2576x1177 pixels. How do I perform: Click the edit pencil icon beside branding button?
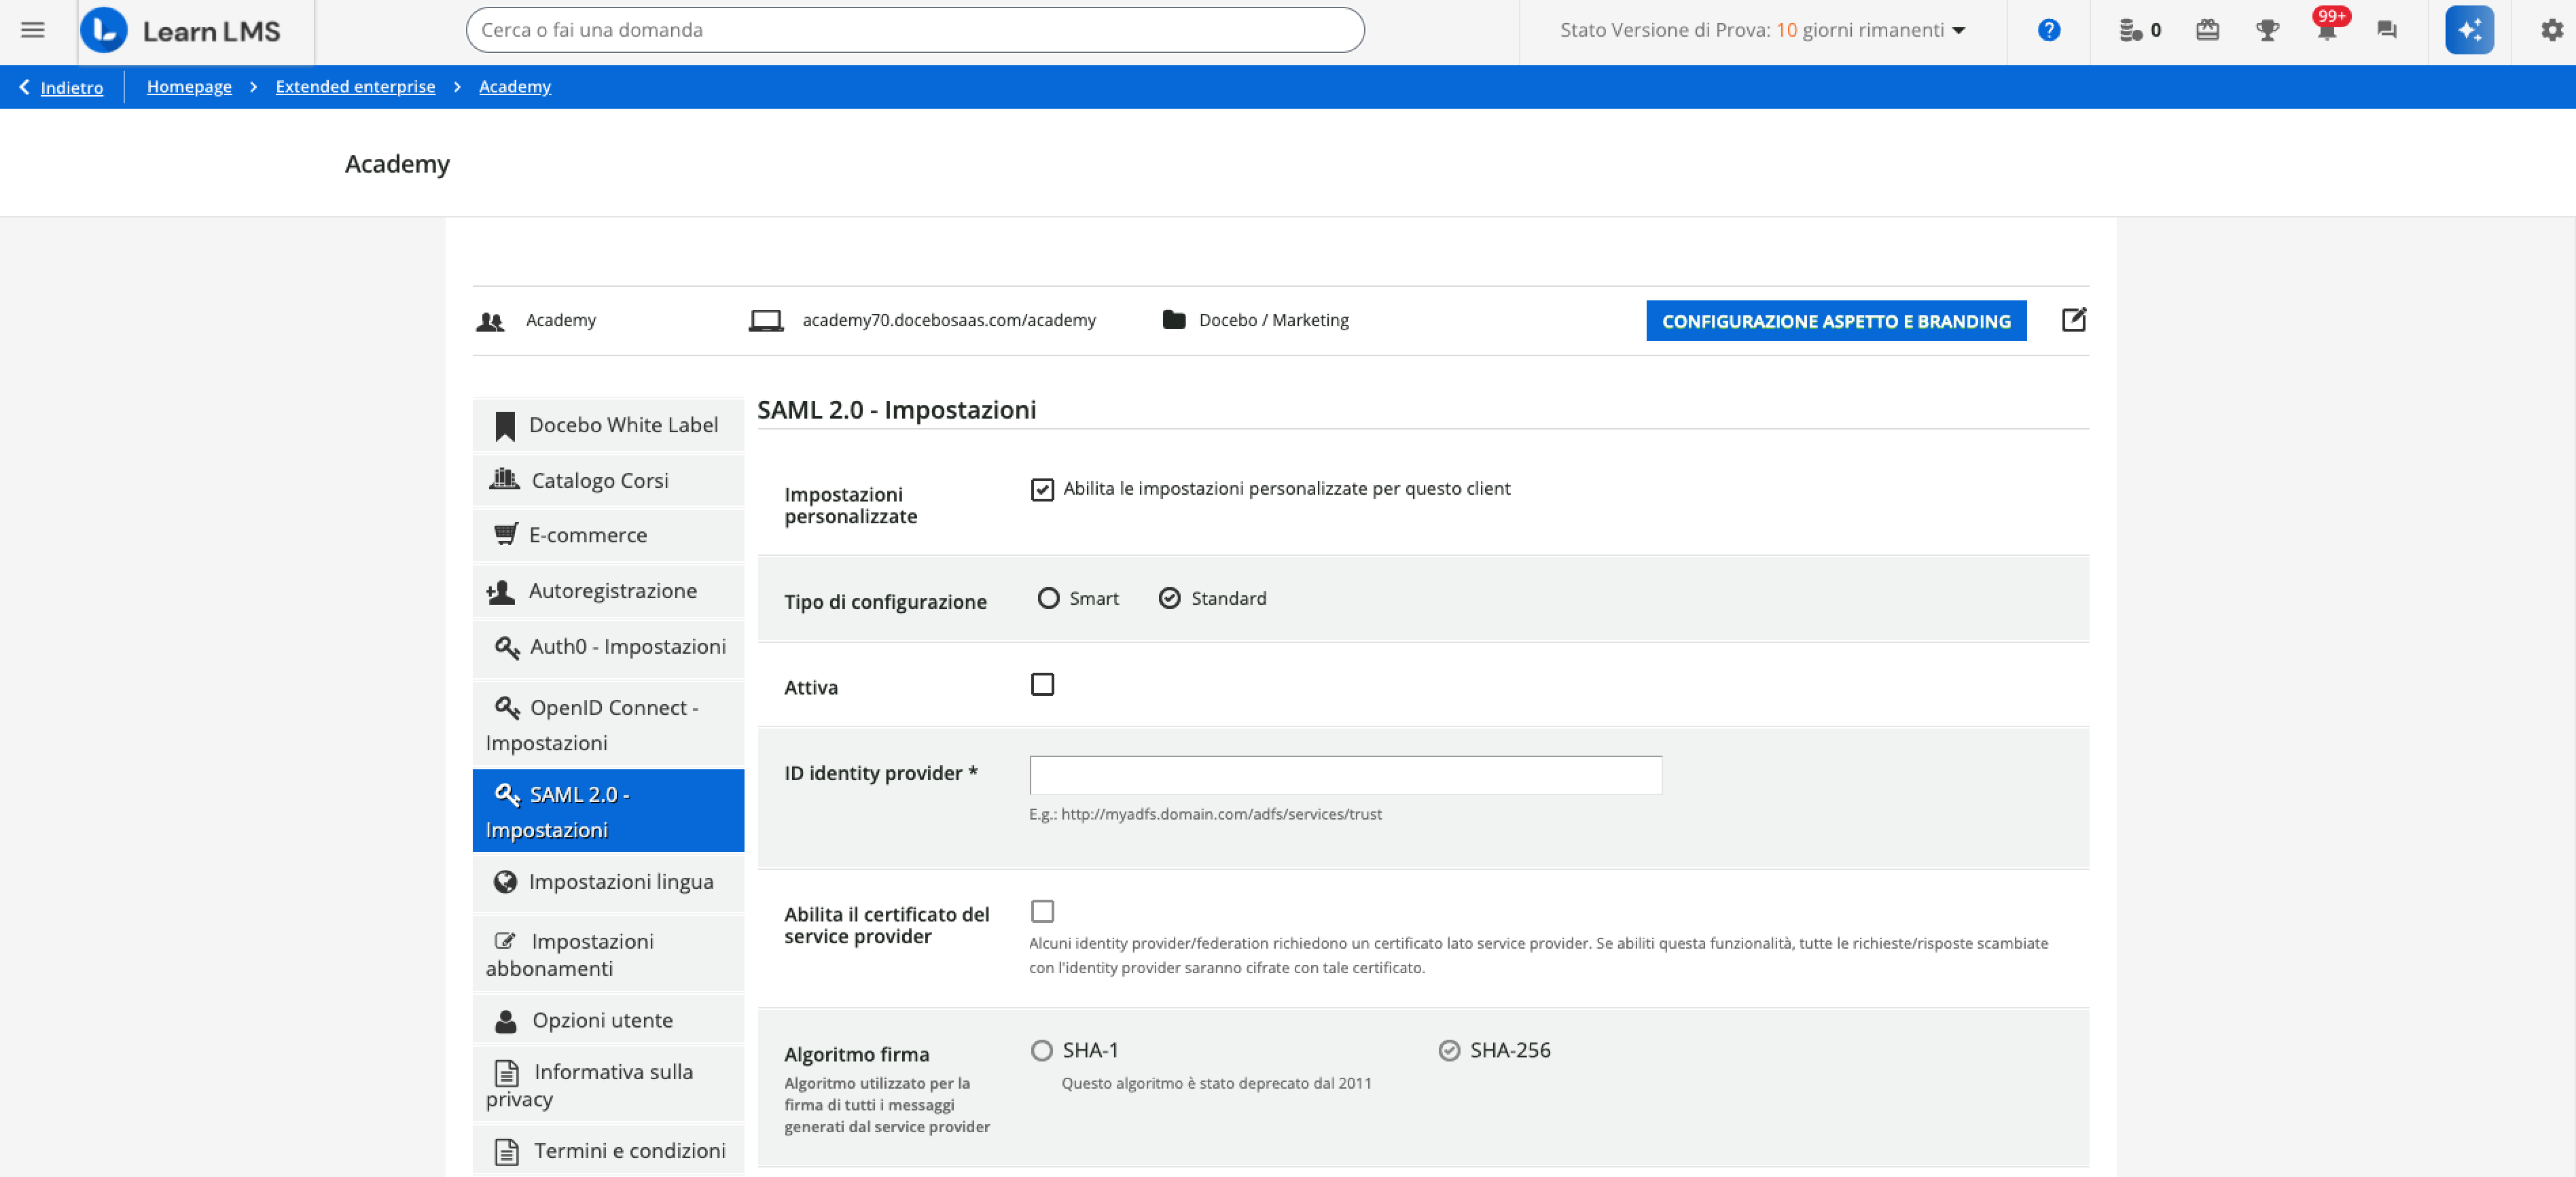(2073, 320)
